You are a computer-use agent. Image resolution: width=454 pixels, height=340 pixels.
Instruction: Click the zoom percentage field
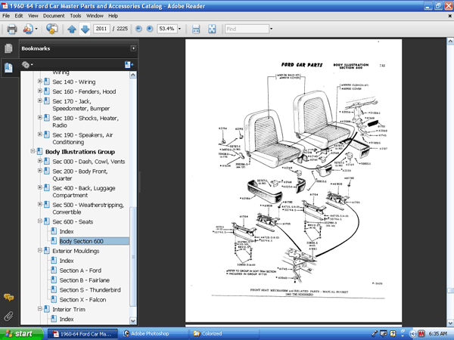(x=166, y=29)
